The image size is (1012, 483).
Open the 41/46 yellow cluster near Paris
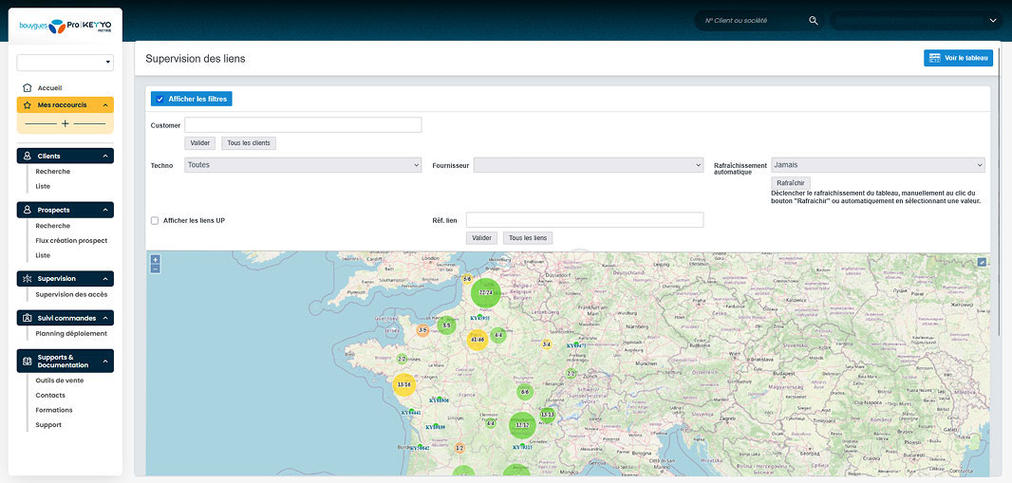(x=478, y=340)
